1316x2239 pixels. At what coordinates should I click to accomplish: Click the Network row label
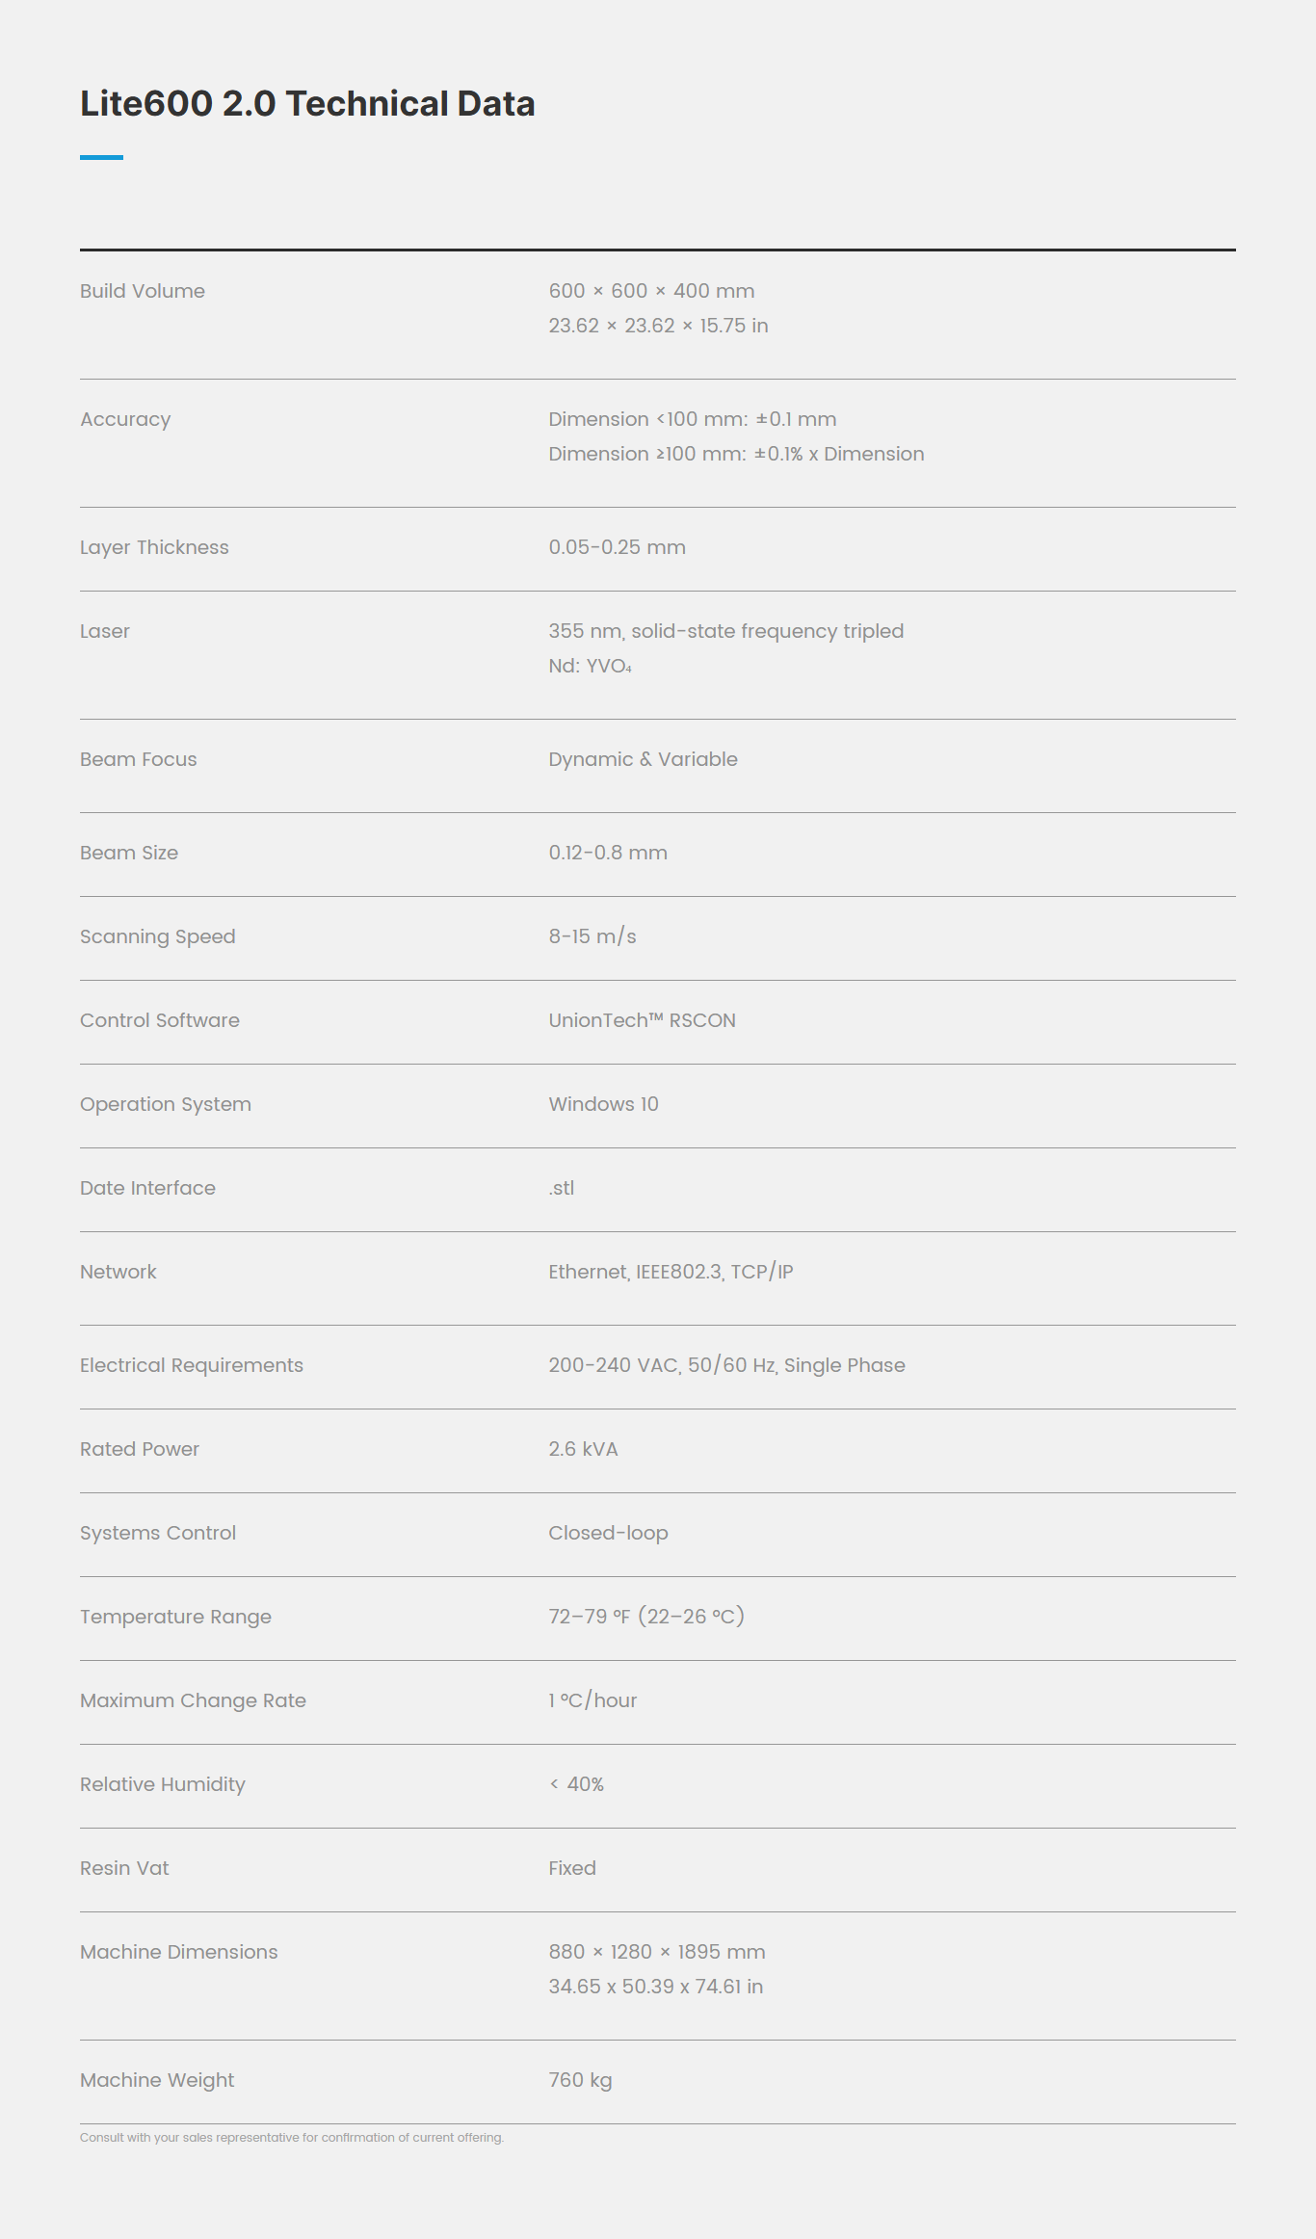(x=118, y=1272)
